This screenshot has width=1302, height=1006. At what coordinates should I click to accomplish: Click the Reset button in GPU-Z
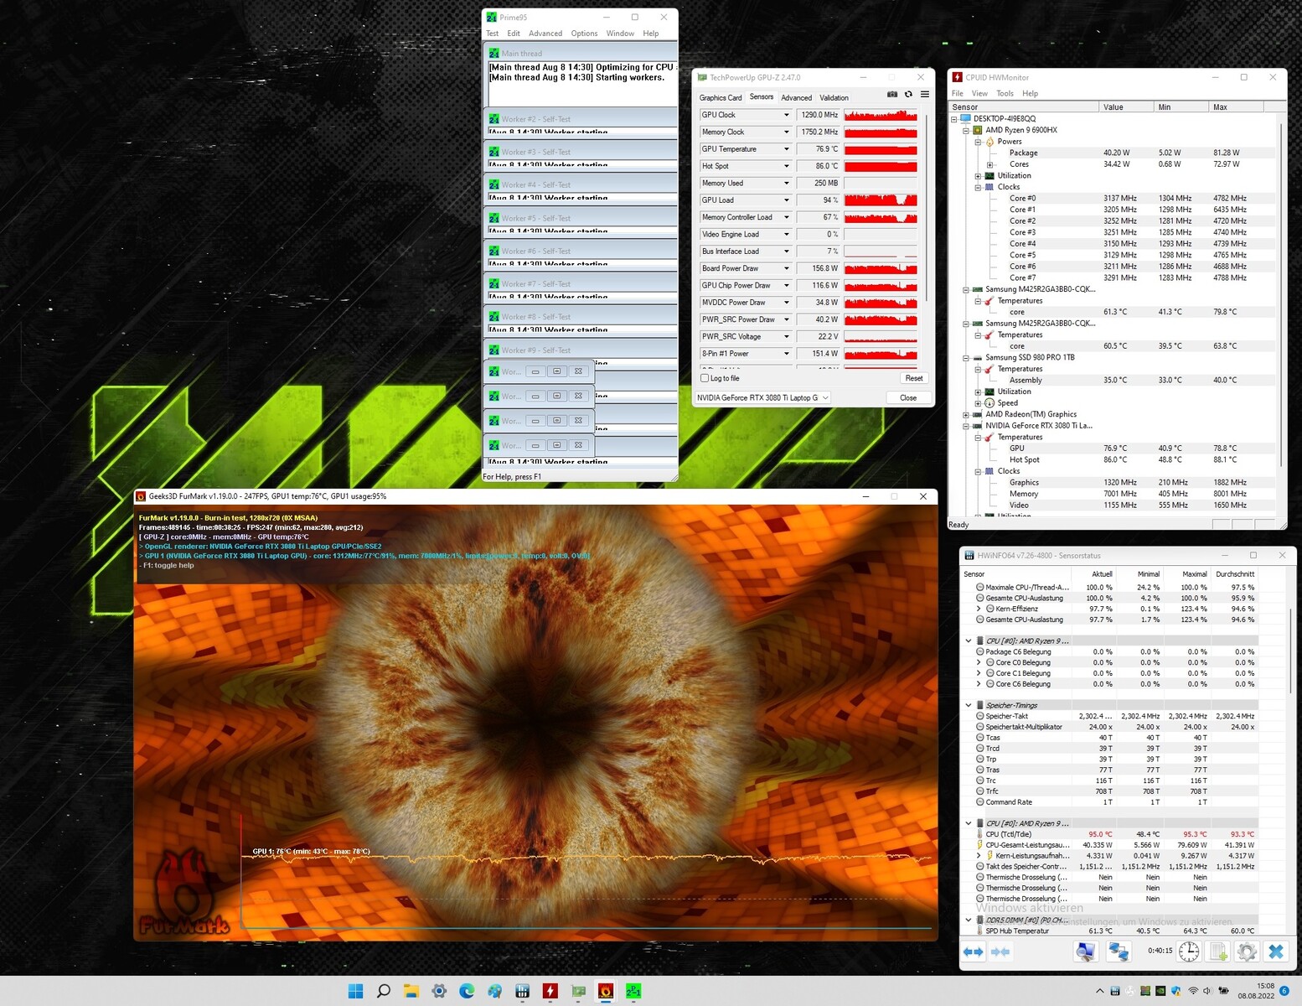coord(914,378)
